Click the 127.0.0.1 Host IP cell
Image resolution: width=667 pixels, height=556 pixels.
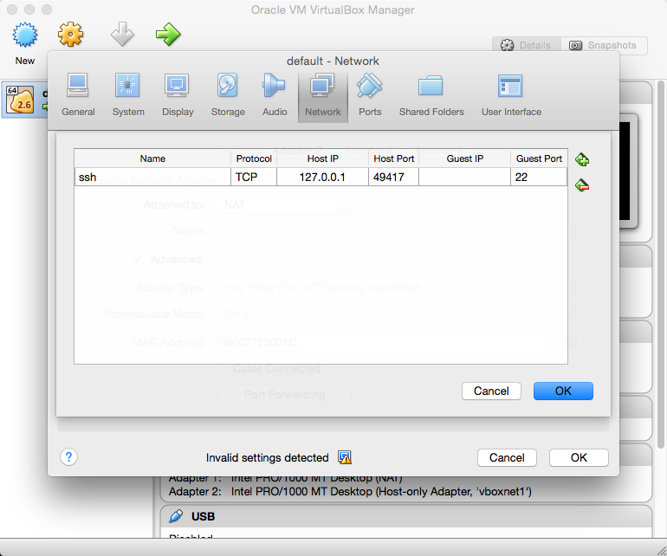[322, 177]
